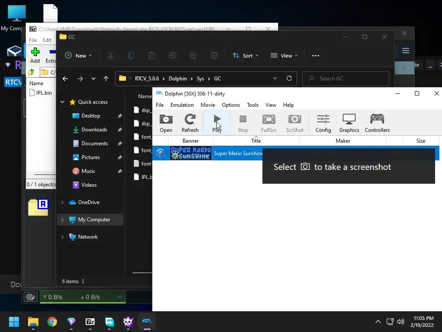Screen dimensions: 442x332
Task: Refresh the GC folder in Explorer
Action: pos(289,79)
